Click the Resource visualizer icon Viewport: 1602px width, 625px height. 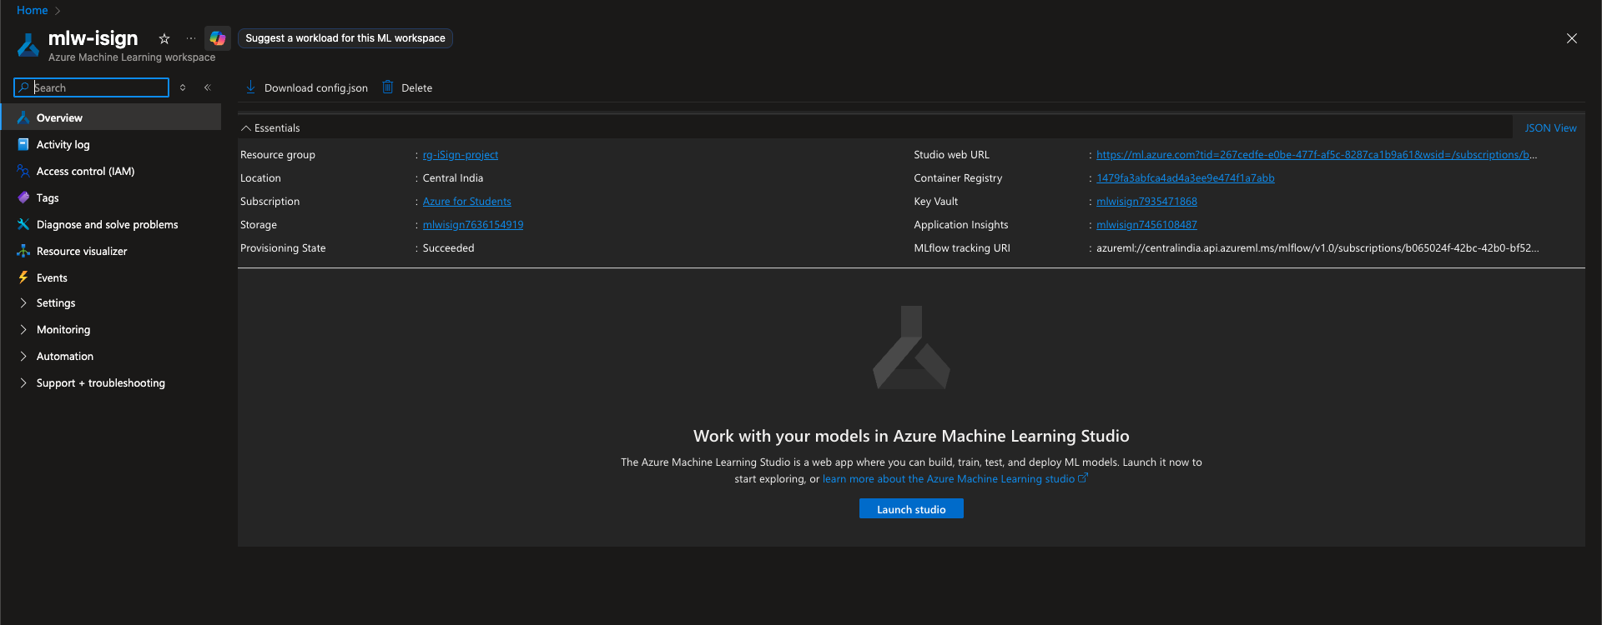click(x=23, y=251)
